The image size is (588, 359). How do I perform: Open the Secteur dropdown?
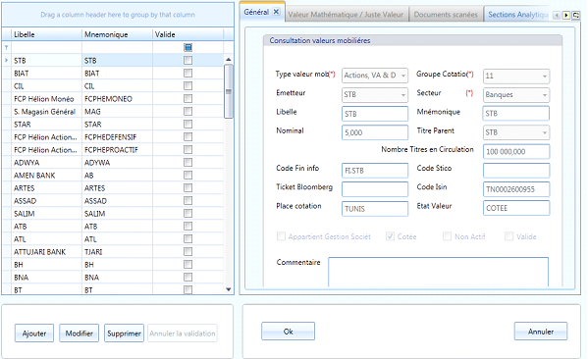point(545,95)
